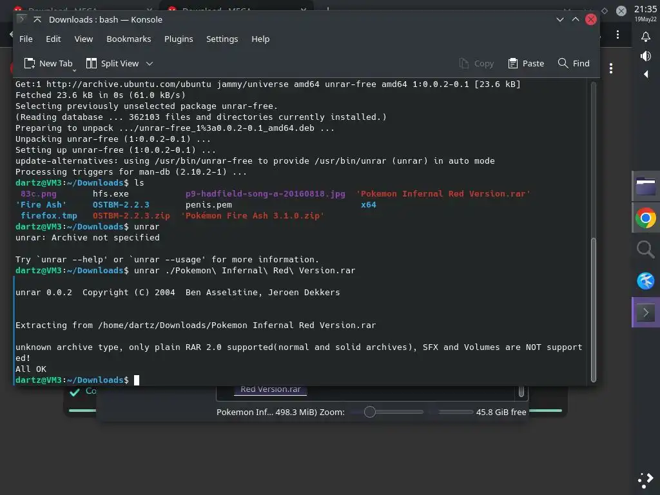Image resolution: width=660 pixels, height=495 pixels.
Task: Open the File menu in Konsole
Action: point(26,39)
